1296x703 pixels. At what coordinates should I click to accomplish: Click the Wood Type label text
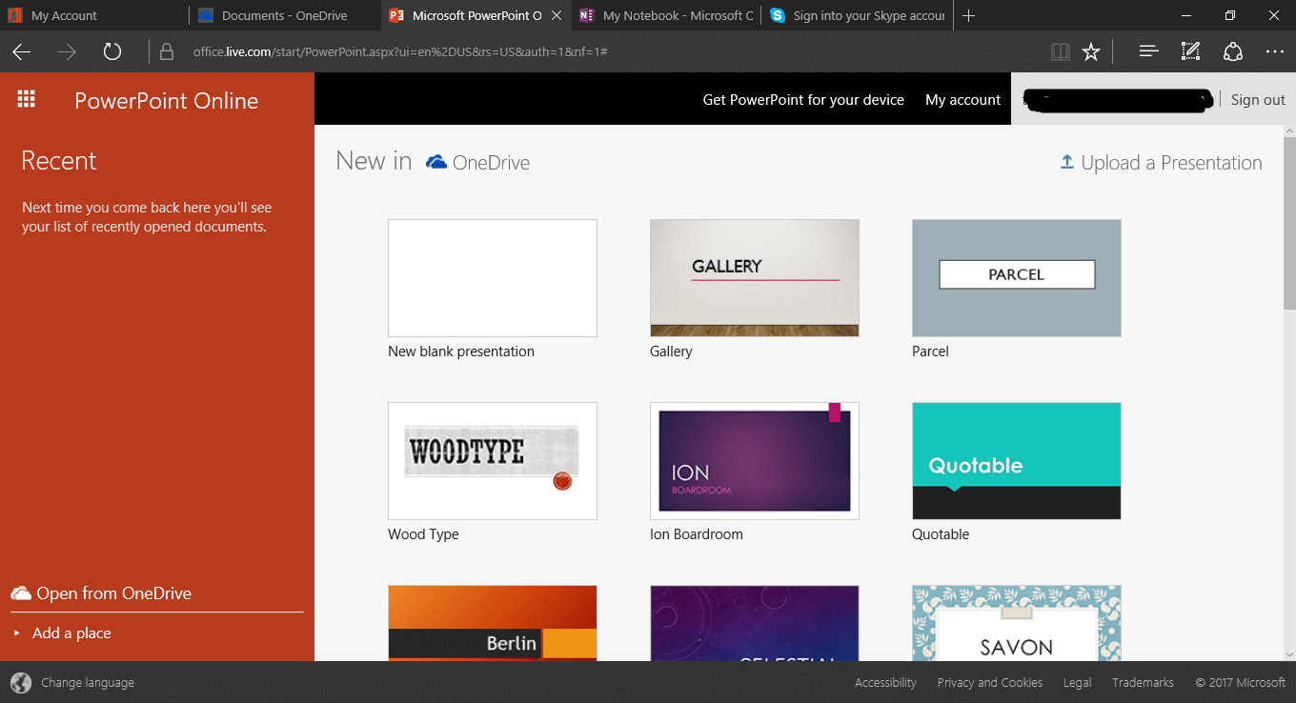pyautogui.click(x=423, y=534)
